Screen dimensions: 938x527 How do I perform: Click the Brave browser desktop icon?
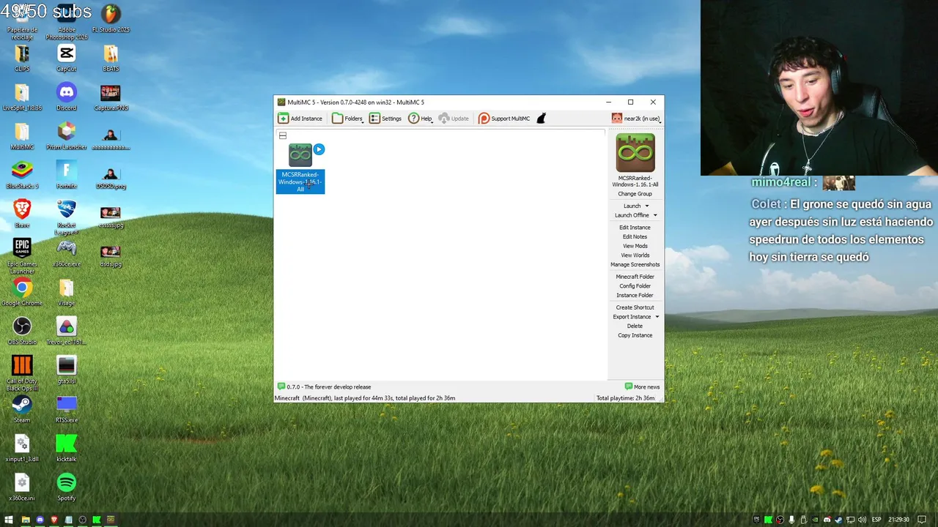tap(22, 214)
